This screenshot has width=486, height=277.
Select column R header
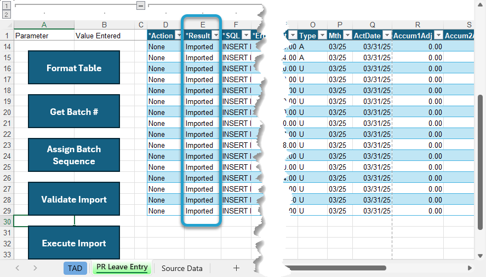click(418, 25)
